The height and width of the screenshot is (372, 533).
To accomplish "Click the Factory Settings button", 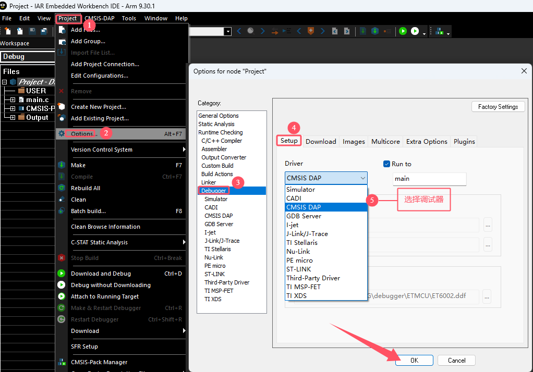I will coord(498,107).
